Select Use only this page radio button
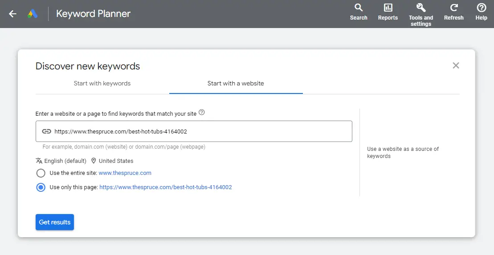 tap(41, 187)
